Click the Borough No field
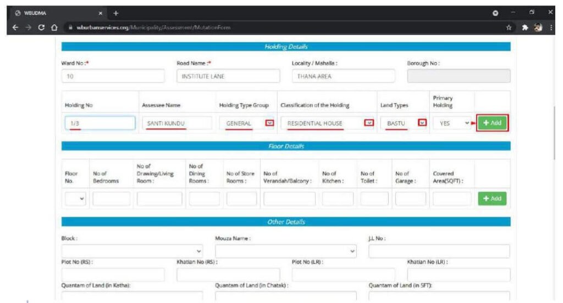Viewport: 563px width, 303px height. [x=459, y=76]
